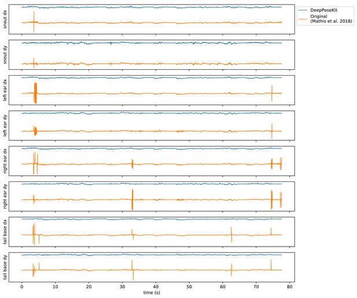Screen dimensions: 357x298
Task: Click the 'right ear dx' axis label
Action: point(5,161)
